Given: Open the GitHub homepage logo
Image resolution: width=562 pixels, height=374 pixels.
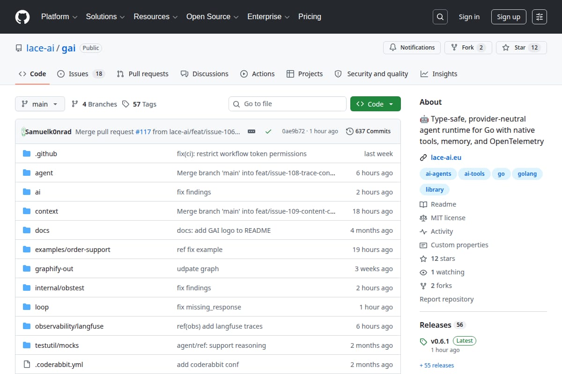Looking at the screenshot, I should [22, 17].
